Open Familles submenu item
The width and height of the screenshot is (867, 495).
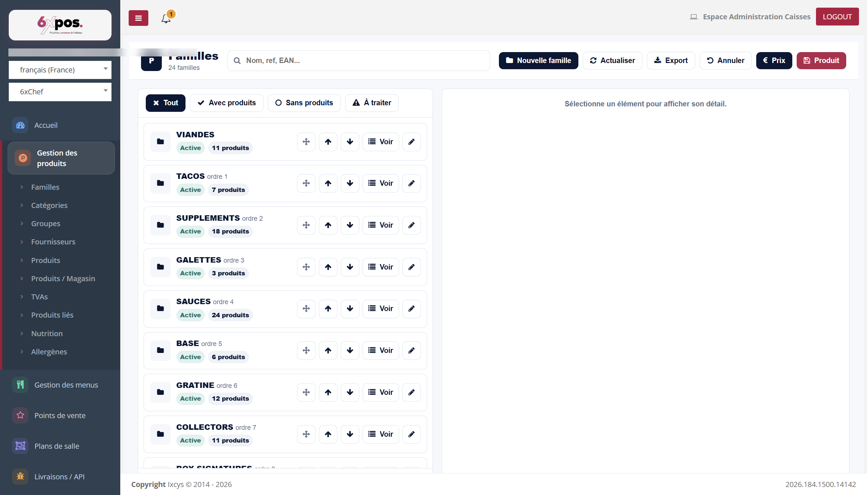[45, 187]
